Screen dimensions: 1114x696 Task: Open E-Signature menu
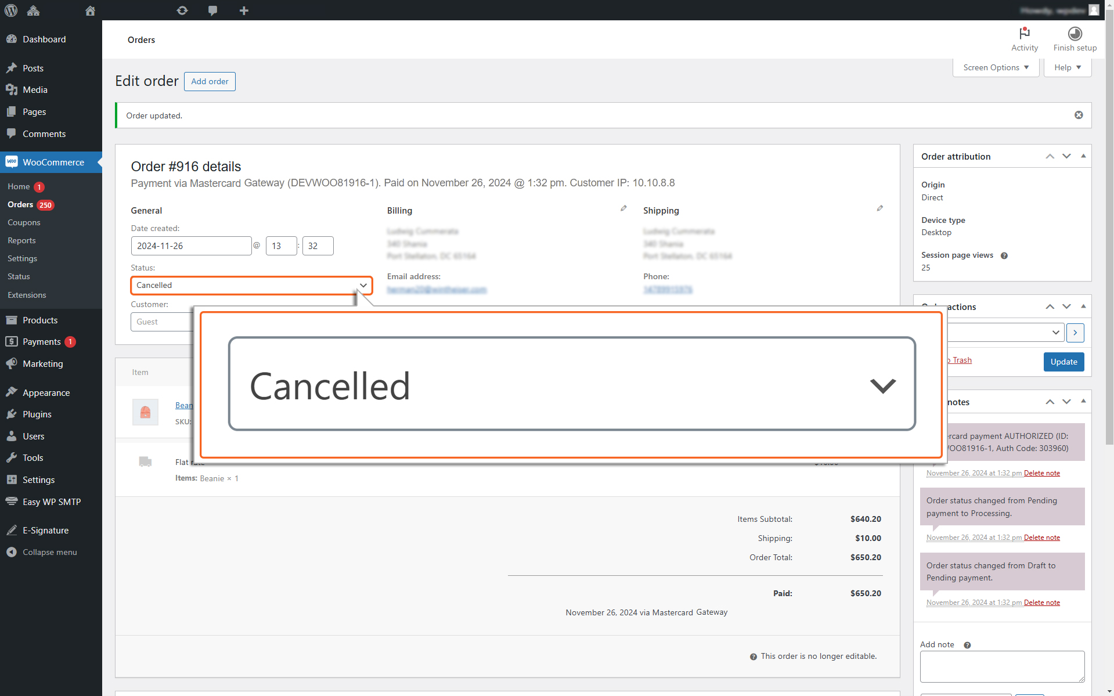[x=51, y=531]
